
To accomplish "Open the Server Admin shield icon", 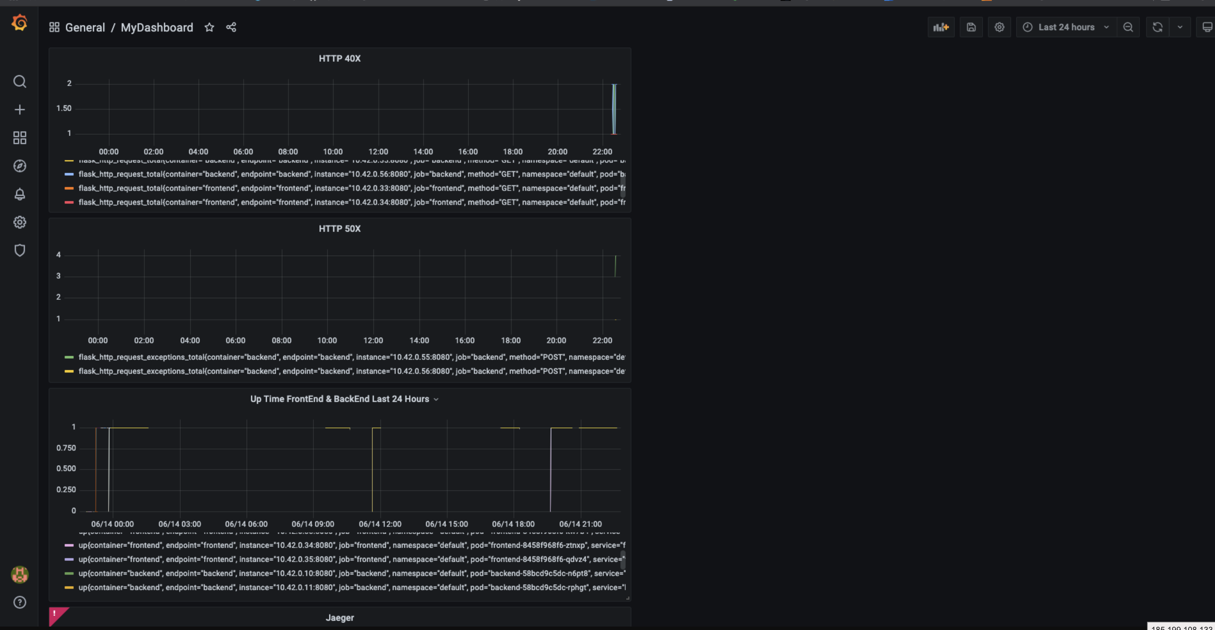I will point(19,250).
